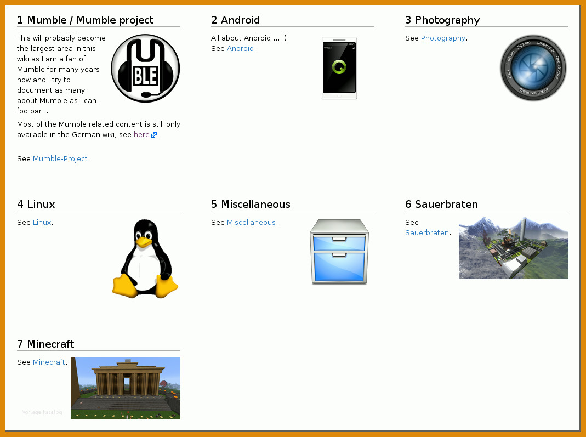Click the '3 Photography' heading
586x437 pixels.
[x=442, y=20]
